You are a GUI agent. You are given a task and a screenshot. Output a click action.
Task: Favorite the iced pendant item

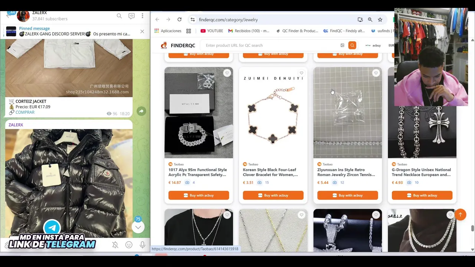(376, 215)
